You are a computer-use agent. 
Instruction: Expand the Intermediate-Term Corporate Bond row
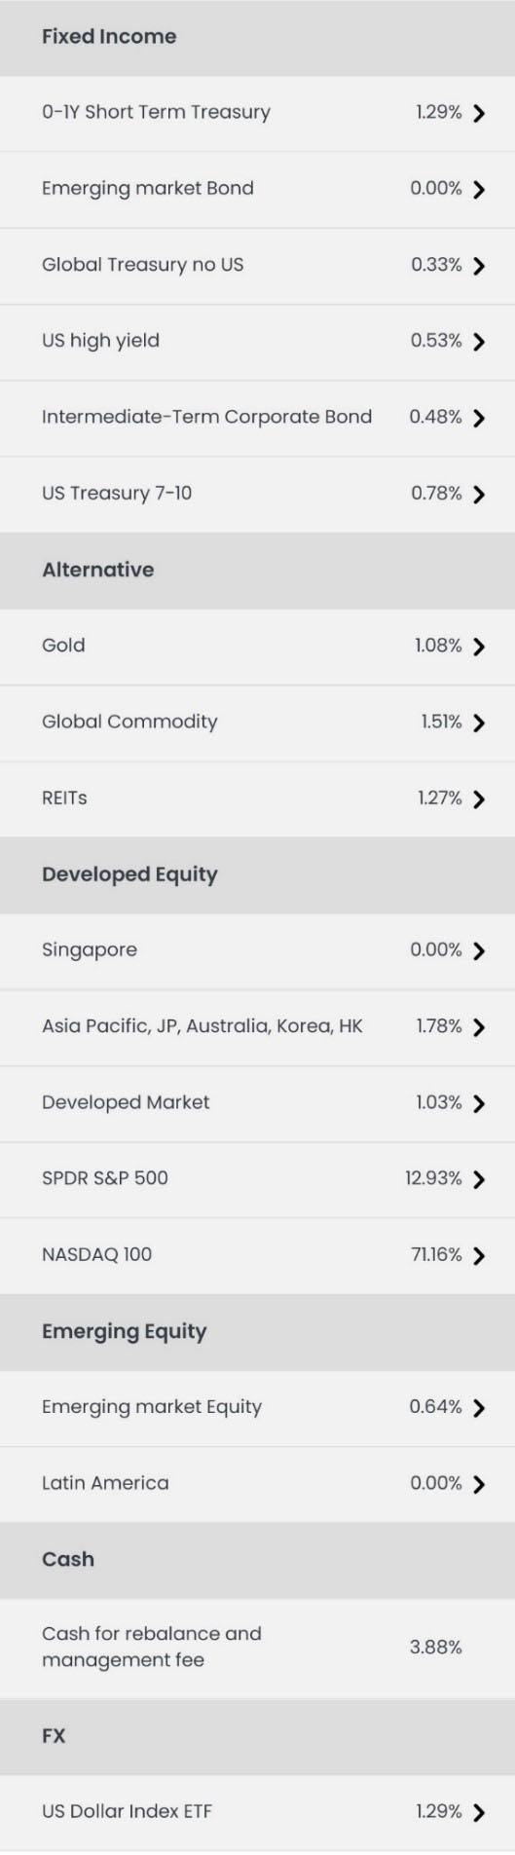point(257,418)
